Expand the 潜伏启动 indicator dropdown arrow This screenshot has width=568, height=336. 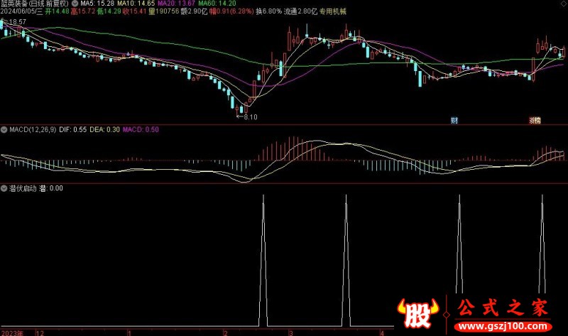point(4,188)
